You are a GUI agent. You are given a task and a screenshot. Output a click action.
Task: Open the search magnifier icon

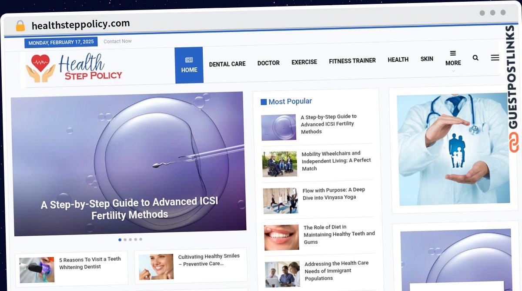[475, 57]
